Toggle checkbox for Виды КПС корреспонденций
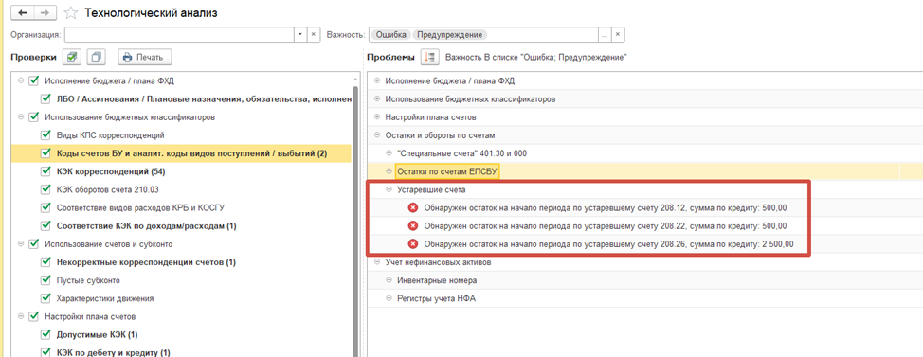The image size is (923, 357). [46, 135]
